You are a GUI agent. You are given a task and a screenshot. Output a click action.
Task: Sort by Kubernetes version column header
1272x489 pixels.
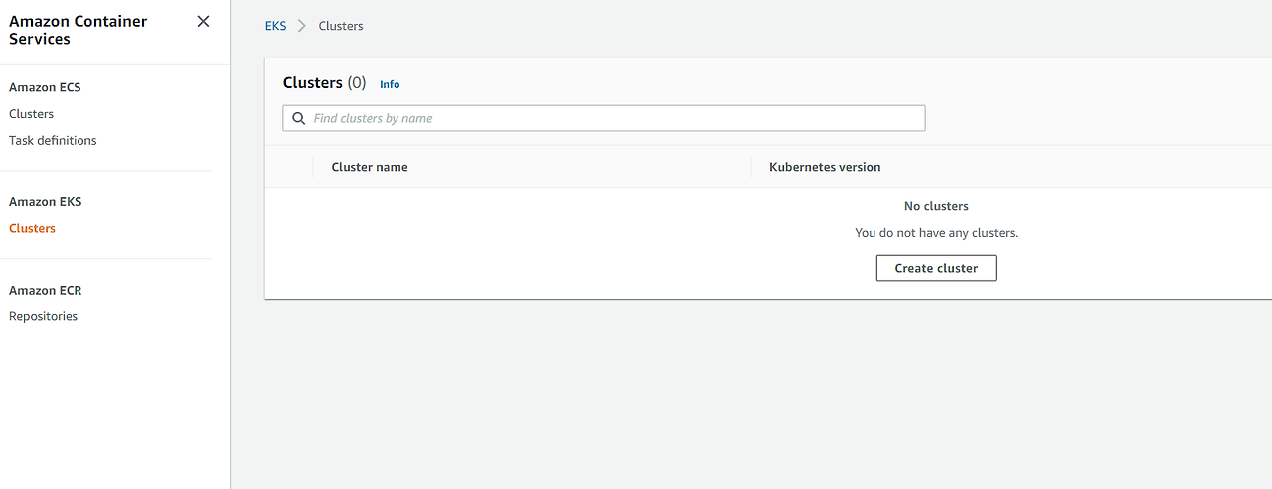point(825,167)
